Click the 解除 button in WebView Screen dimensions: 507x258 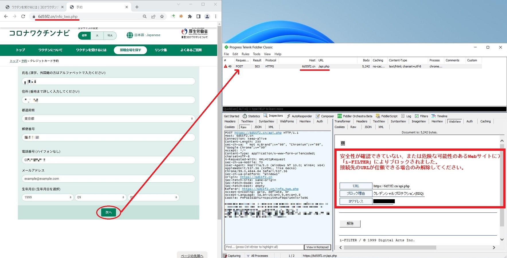(x=350, y=224)
